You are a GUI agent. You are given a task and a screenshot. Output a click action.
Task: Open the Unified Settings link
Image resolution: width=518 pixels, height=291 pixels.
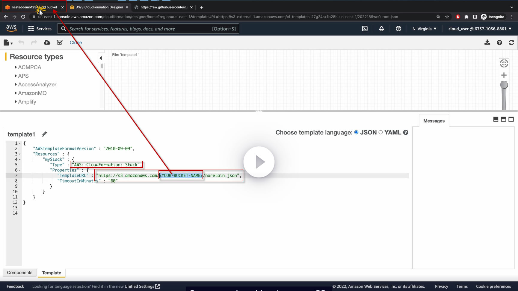[142, 286]
